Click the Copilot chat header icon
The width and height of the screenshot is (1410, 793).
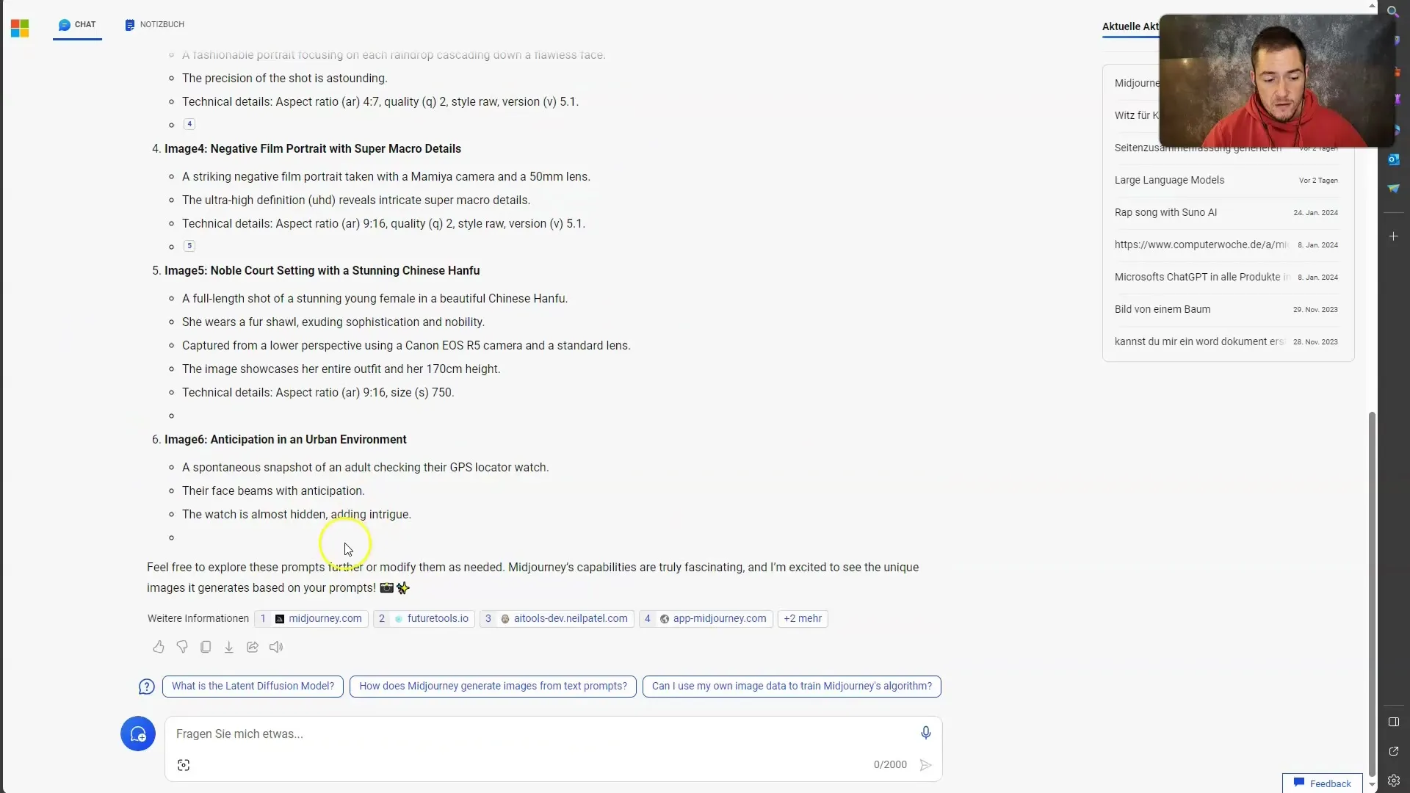click(x=64, y=24)
